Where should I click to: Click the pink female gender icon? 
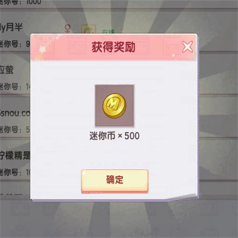[x=67, y=29]
